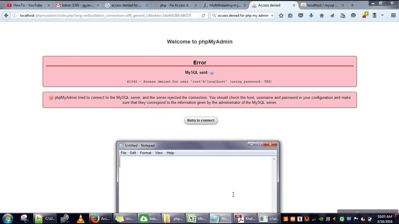Viewport: 399px width, 224px height.
Task: Open the Snipping Tool taskbar icon
Action: tap(25, 219)
